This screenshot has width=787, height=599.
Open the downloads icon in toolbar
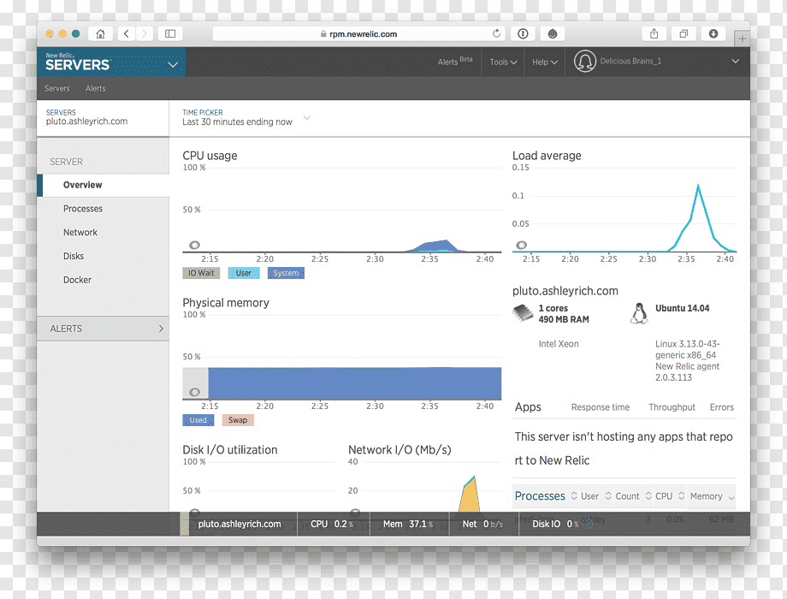713,33
